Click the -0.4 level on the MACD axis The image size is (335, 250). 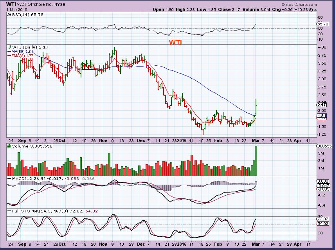coord(322,205)
